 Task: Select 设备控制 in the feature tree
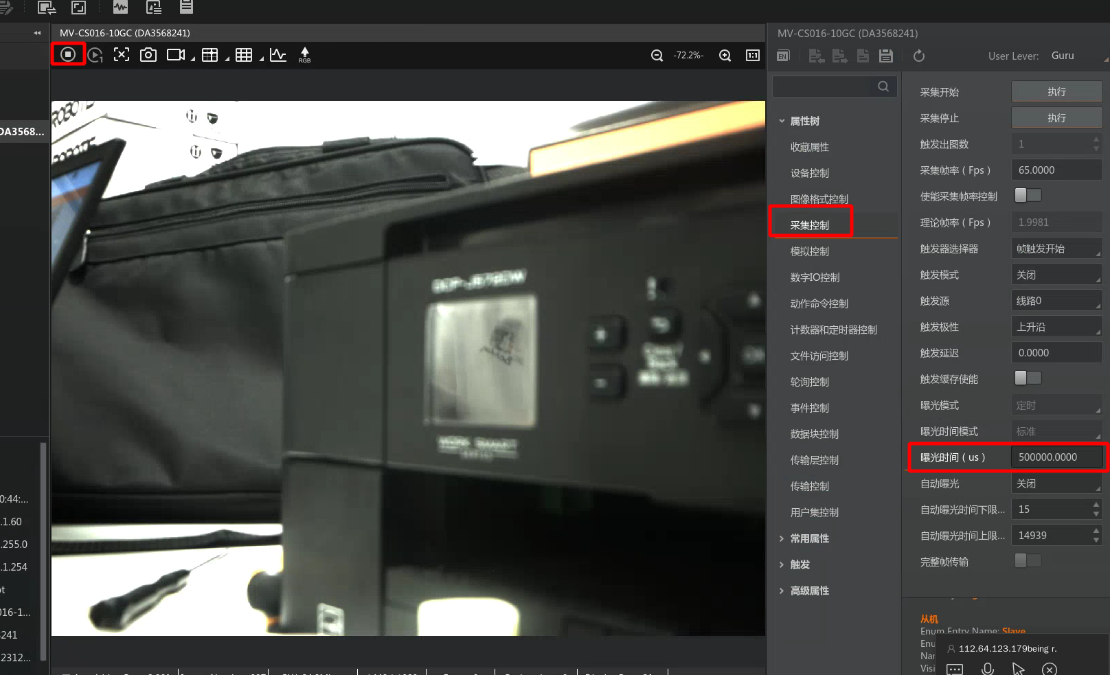[810, 173]
